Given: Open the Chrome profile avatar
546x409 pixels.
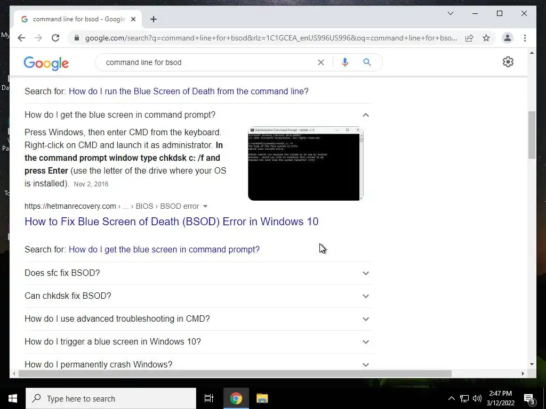Looking at the screenshot, I should 508,38.
